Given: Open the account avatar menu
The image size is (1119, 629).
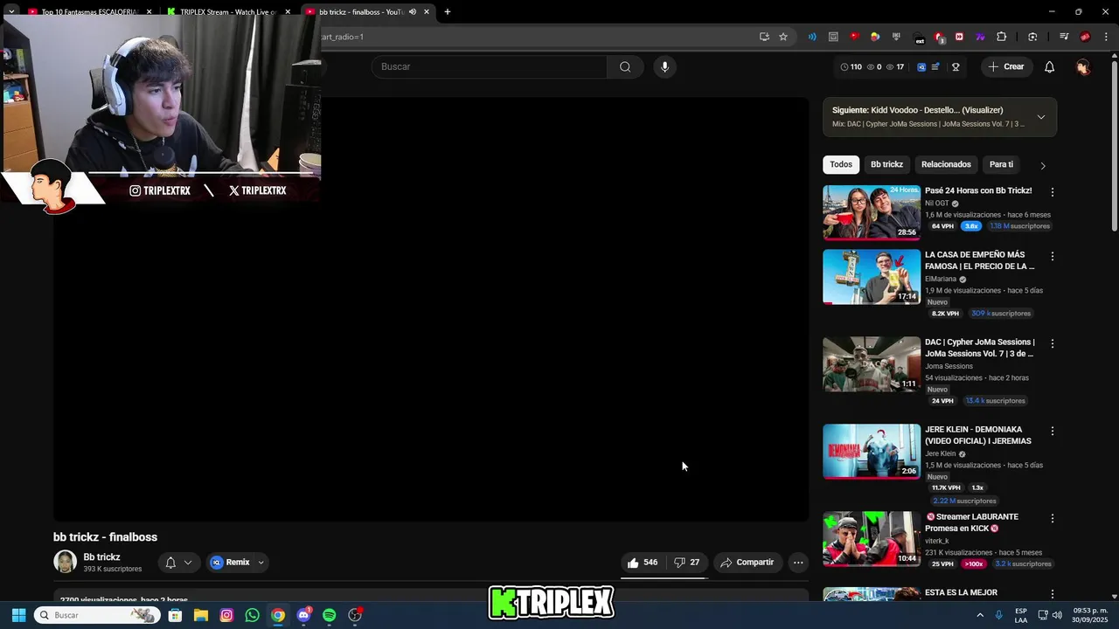Looking at the screenshot, I should click(1083, 67).
